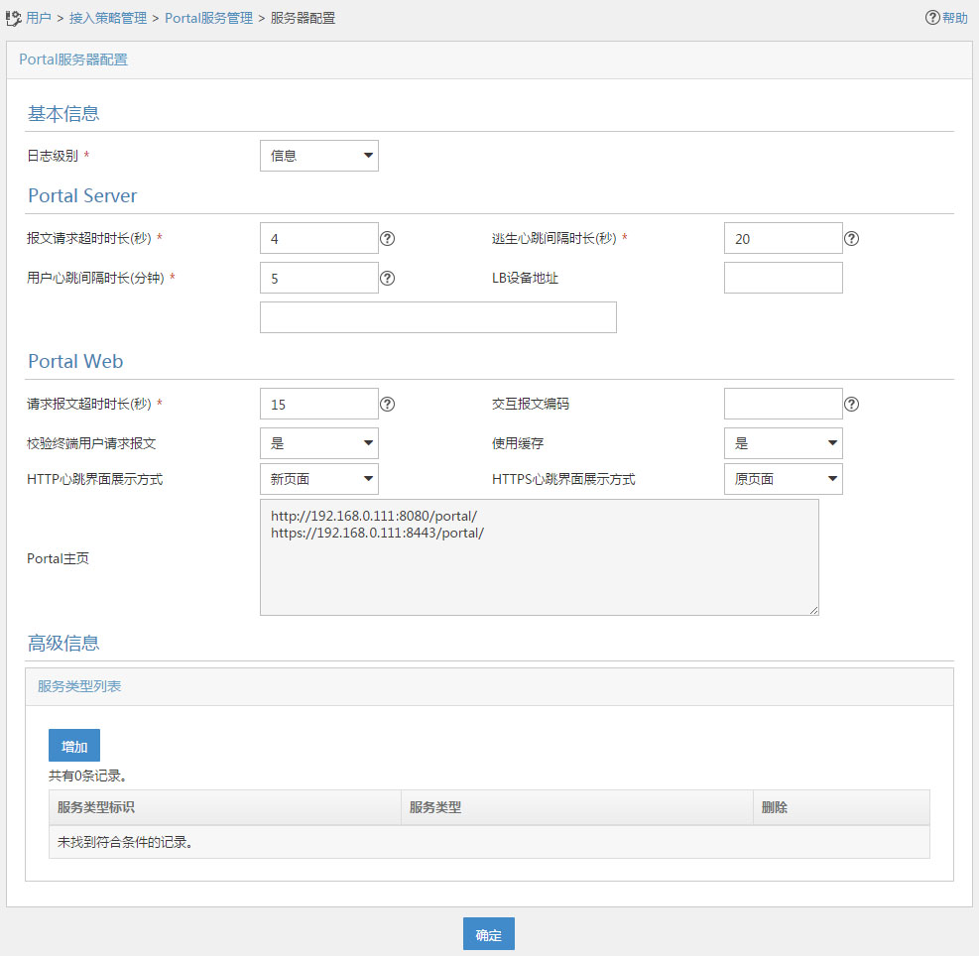This screenshot has width=979, height=956.
Task: Open 帮助 help link at top right
Action: click(946, 18)
